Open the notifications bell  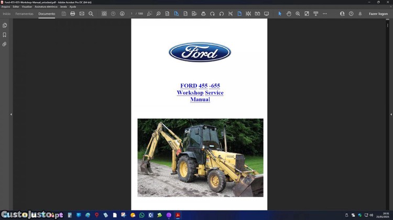pos(360,14)
